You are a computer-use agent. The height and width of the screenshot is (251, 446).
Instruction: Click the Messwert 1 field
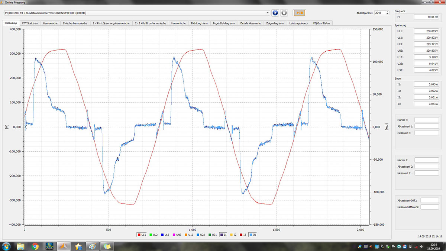click(x=427, y=133)
